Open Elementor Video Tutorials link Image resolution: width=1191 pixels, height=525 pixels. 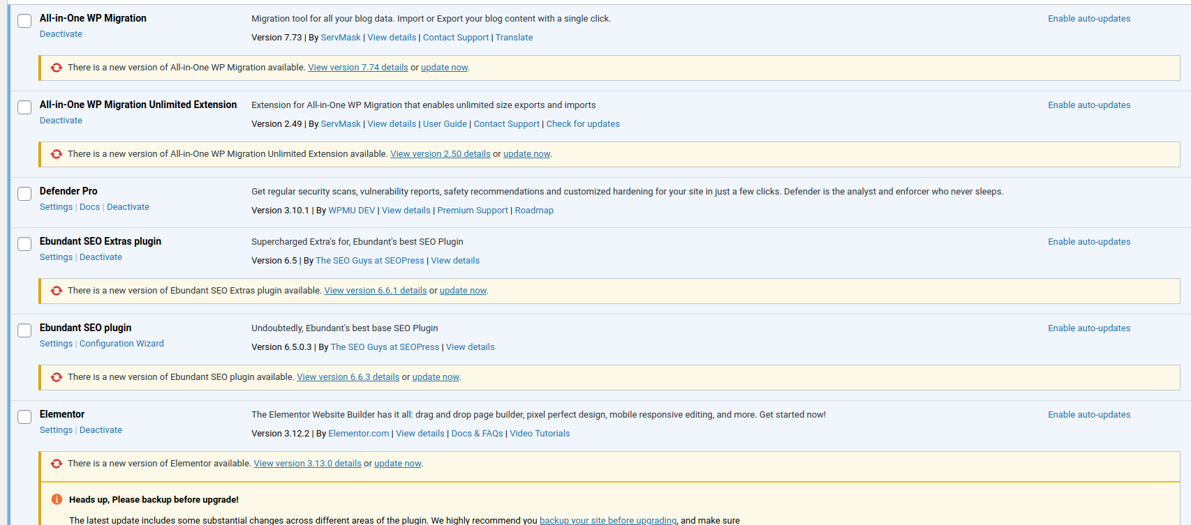(539, 434)
